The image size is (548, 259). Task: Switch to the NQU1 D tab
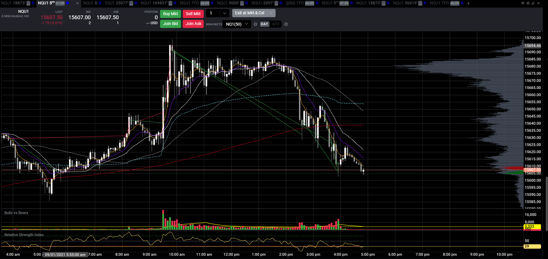click(90, 3)
